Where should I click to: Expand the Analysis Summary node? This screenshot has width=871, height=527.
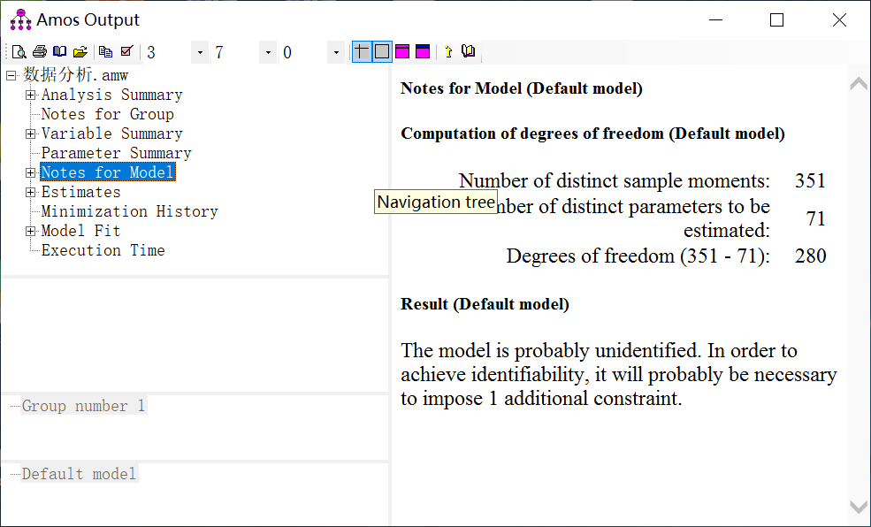tap(31, 95)
